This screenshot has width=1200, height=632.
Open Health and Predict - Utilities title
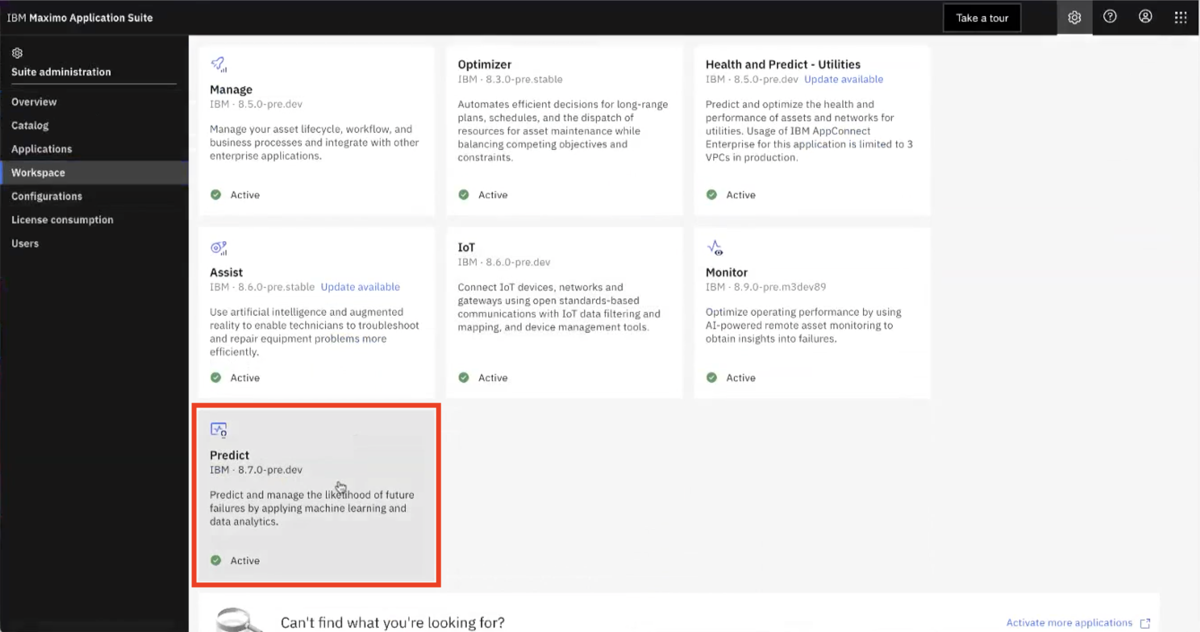(783, 64)
